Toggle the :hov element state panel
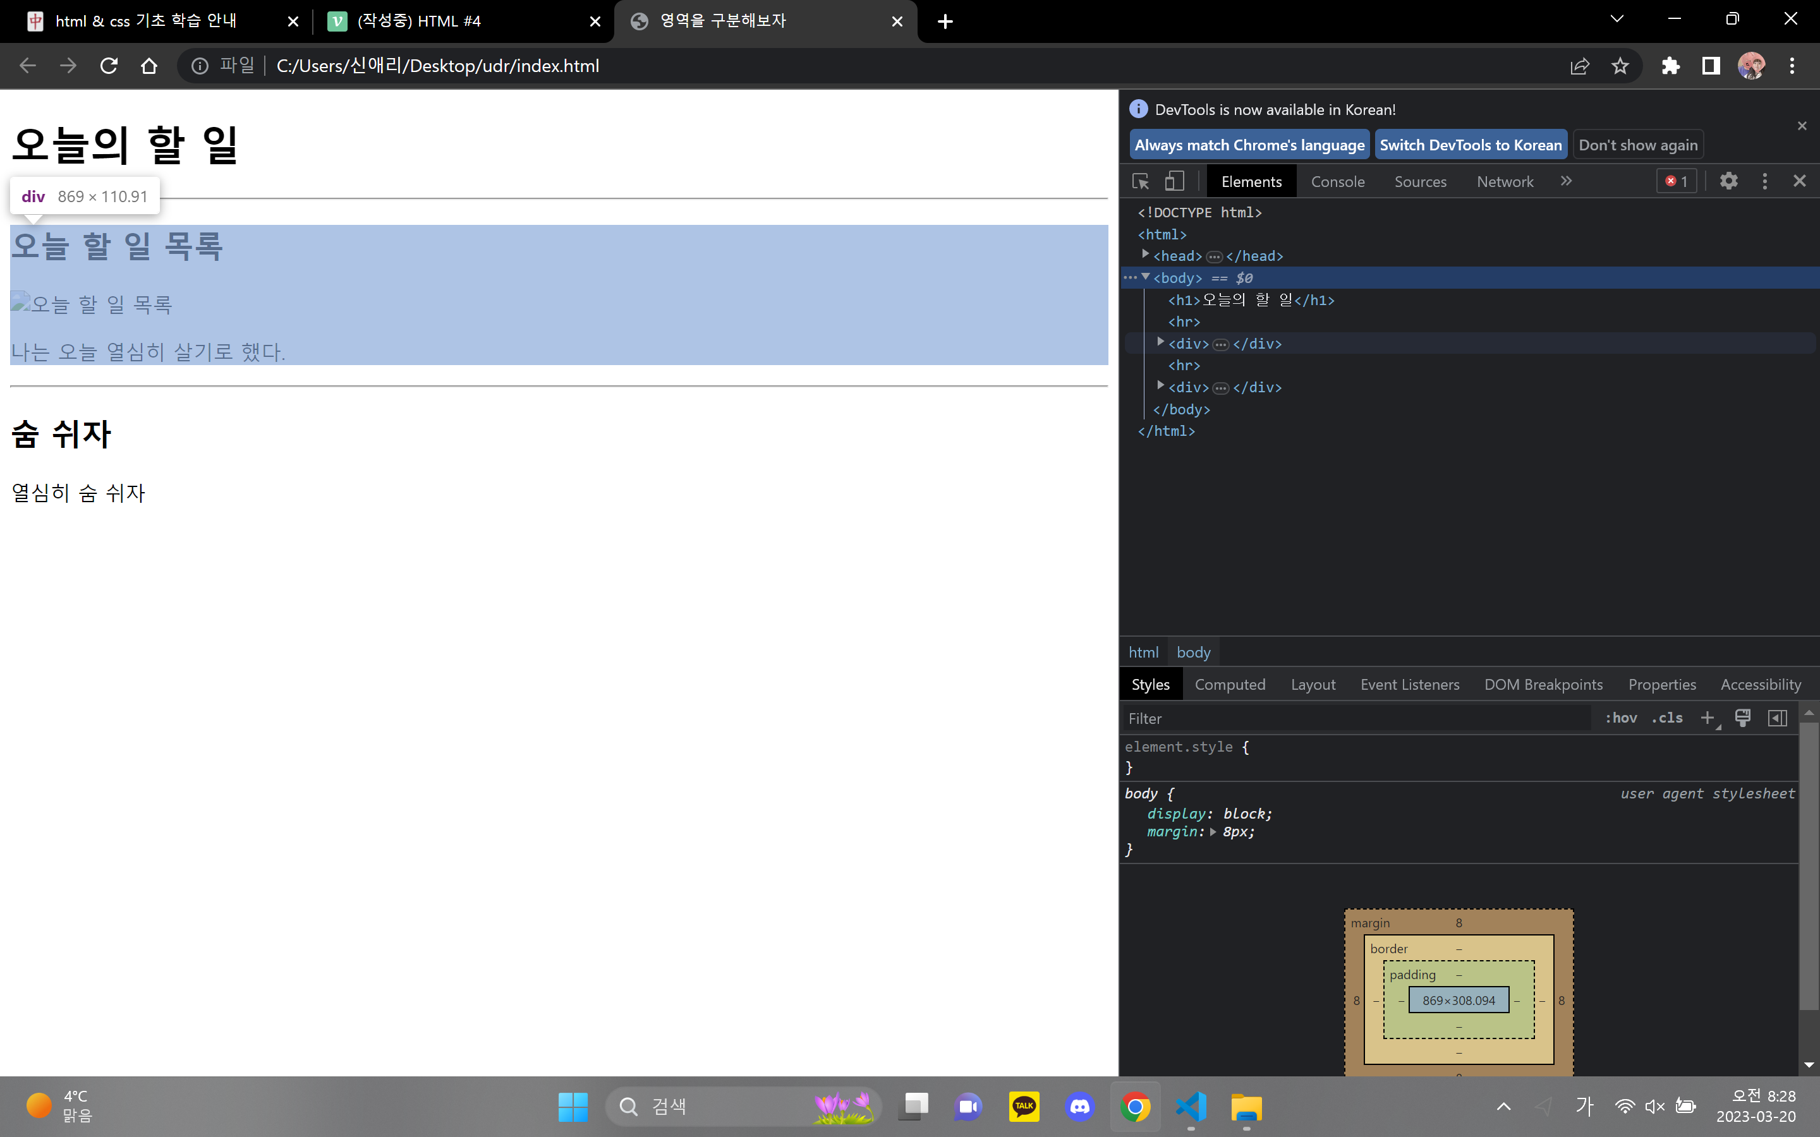 click(1621, 718)
